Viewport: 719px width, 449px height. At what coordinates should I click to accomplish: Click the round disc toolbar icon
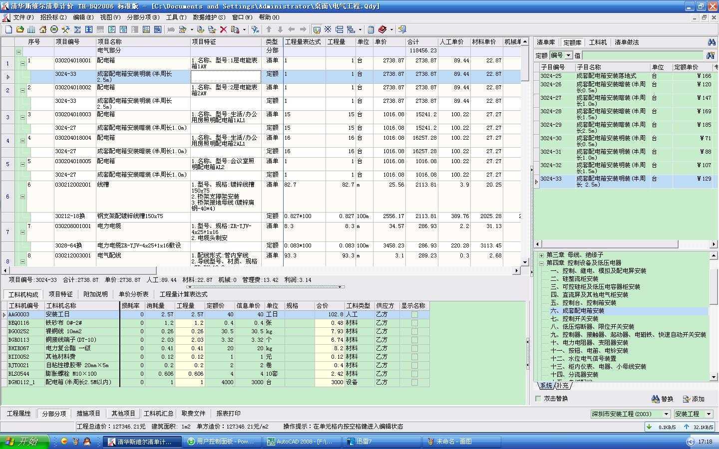(54, 29)
